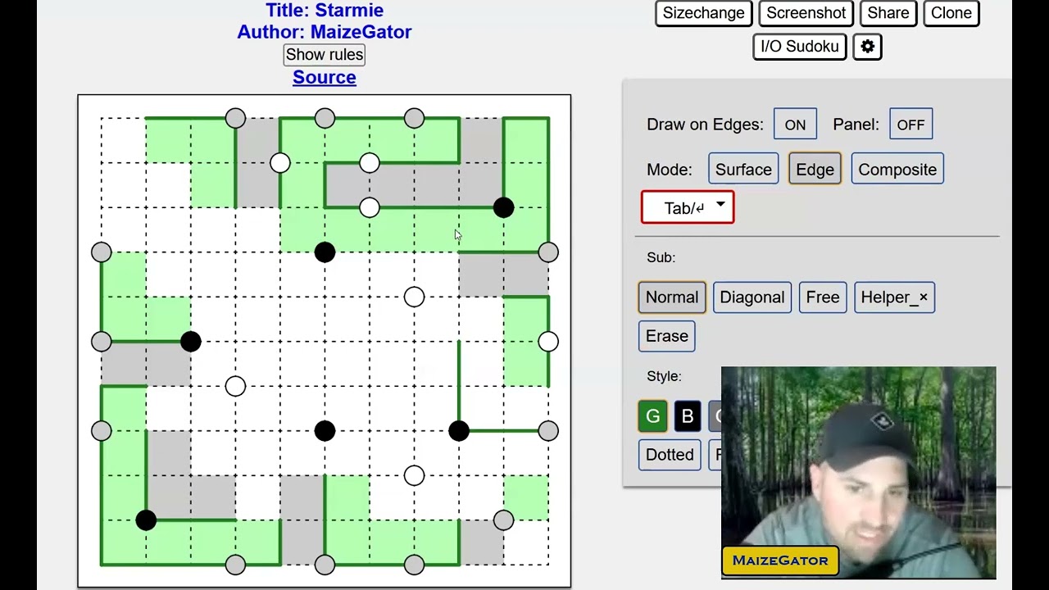Toggle Draw on Edges ON button
The height and width of the screenshot is (590, 1049).
pyautogui.click(x=795, y=125)
